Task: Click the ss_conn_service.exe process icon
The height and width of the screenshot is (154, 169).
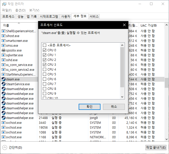Action: 4,65
